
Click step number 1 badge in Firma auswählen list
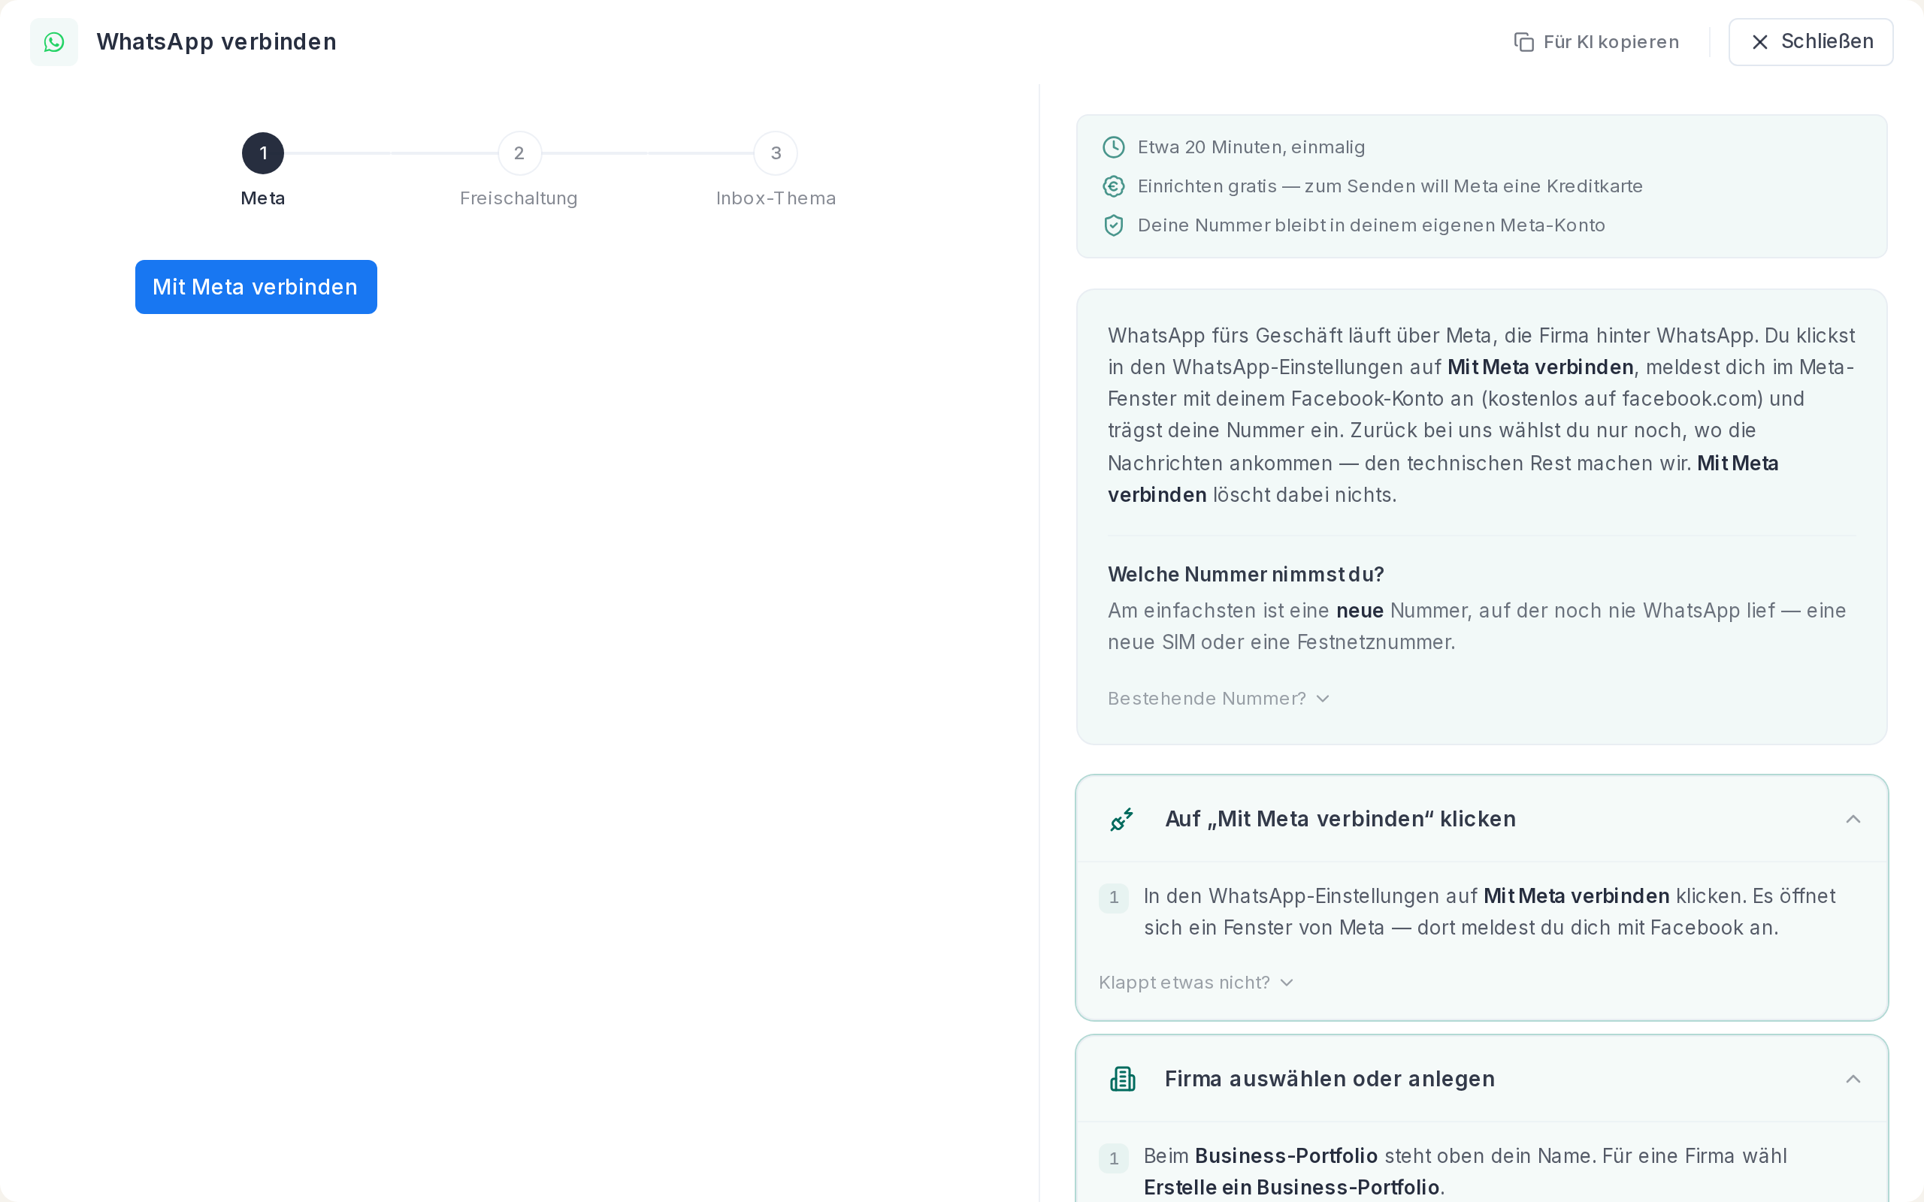click(x=1113, y=1158)
